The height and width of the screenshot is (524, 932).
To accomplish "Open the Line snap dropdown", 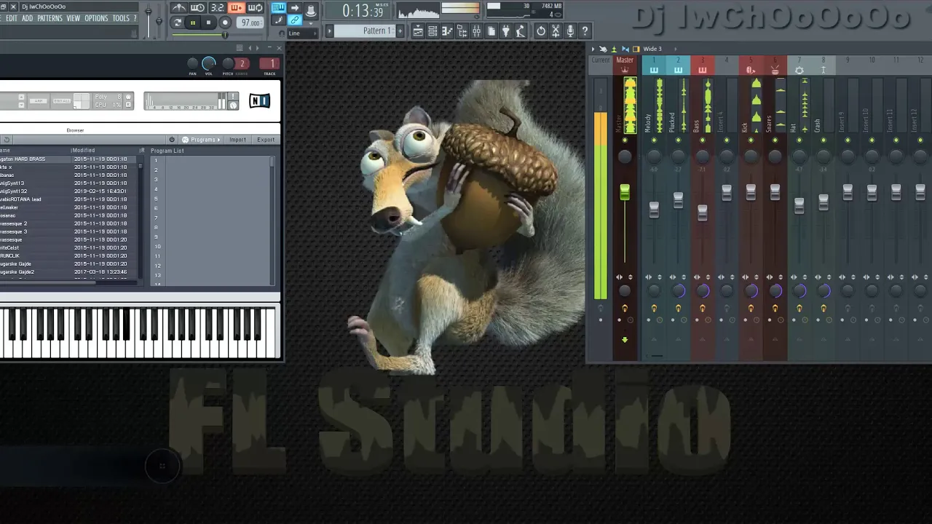I will point(303,33).
